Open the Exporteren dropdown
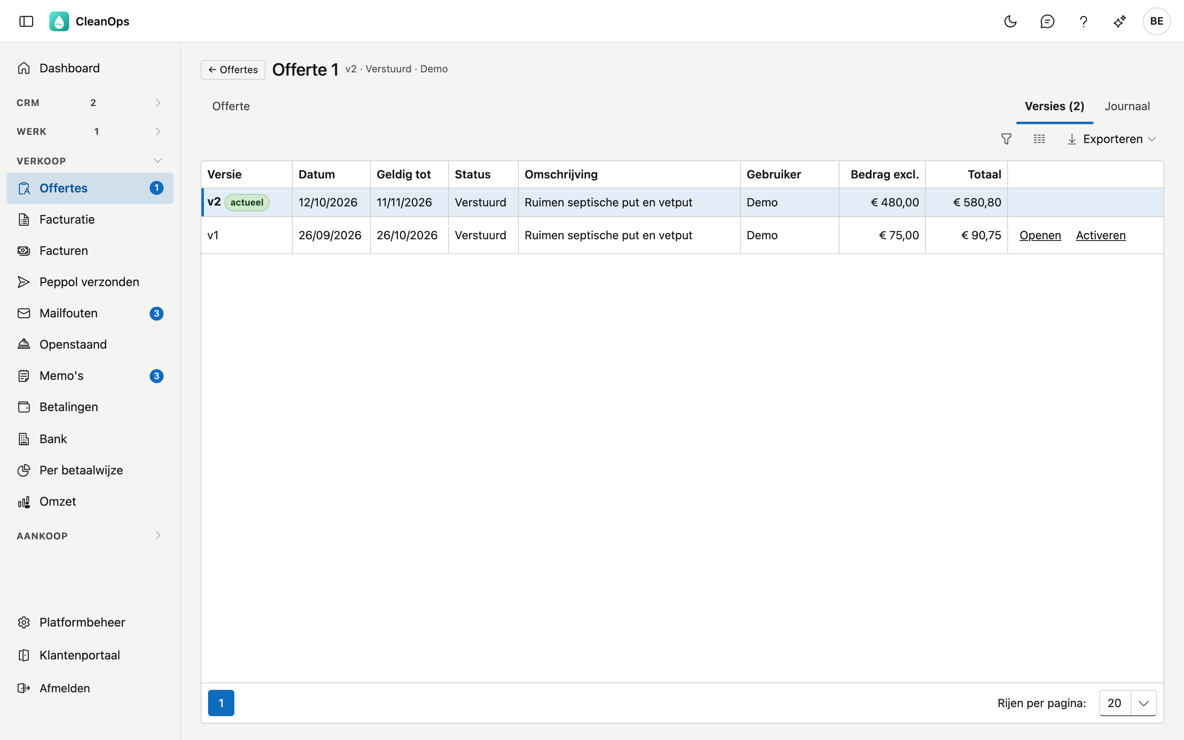 [x=1112, y=139]
